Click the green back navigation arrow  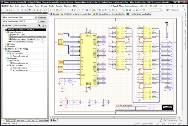pos(142,6)
